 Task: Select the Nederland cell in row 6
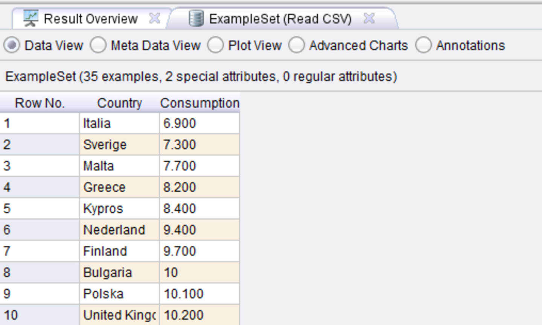[x=119, y=230]
